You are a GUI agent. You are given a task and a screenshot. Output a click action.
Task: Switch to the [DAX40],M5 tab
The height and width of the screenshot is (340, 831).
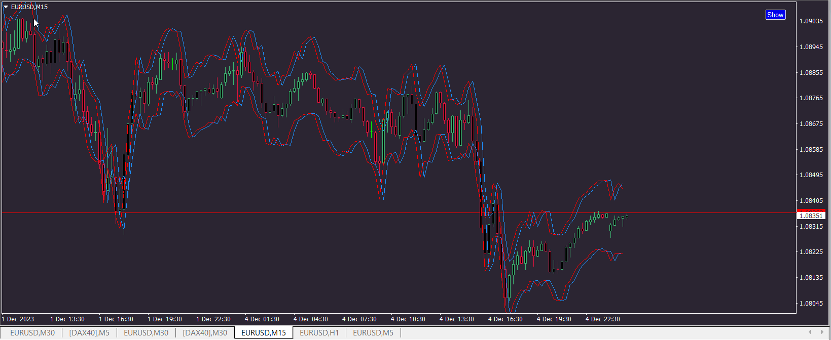(x=89, y=332)
